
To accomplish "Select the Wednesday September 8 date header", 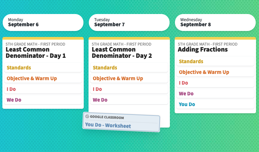I will (215, 22).
